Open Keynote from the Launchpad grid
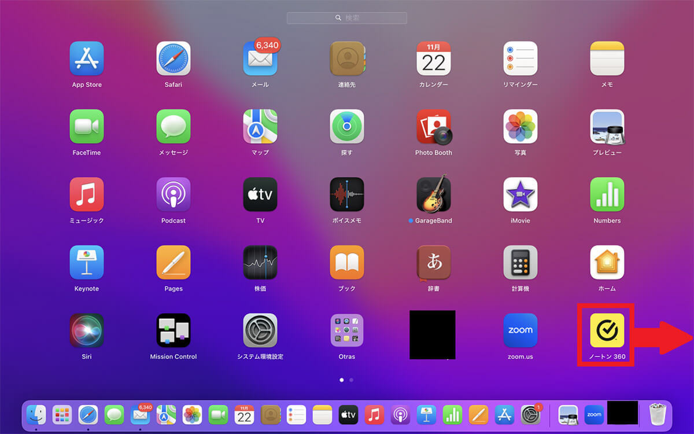Screen dimensions: 694x434 pos(87,262)
